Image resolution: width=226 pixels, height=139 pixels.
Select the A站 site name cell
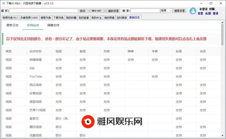(x=39, y=68)
